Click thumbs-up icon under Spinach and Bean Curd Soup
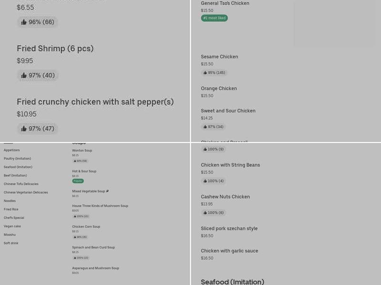The image size is (381, 285). click(75, 258)
